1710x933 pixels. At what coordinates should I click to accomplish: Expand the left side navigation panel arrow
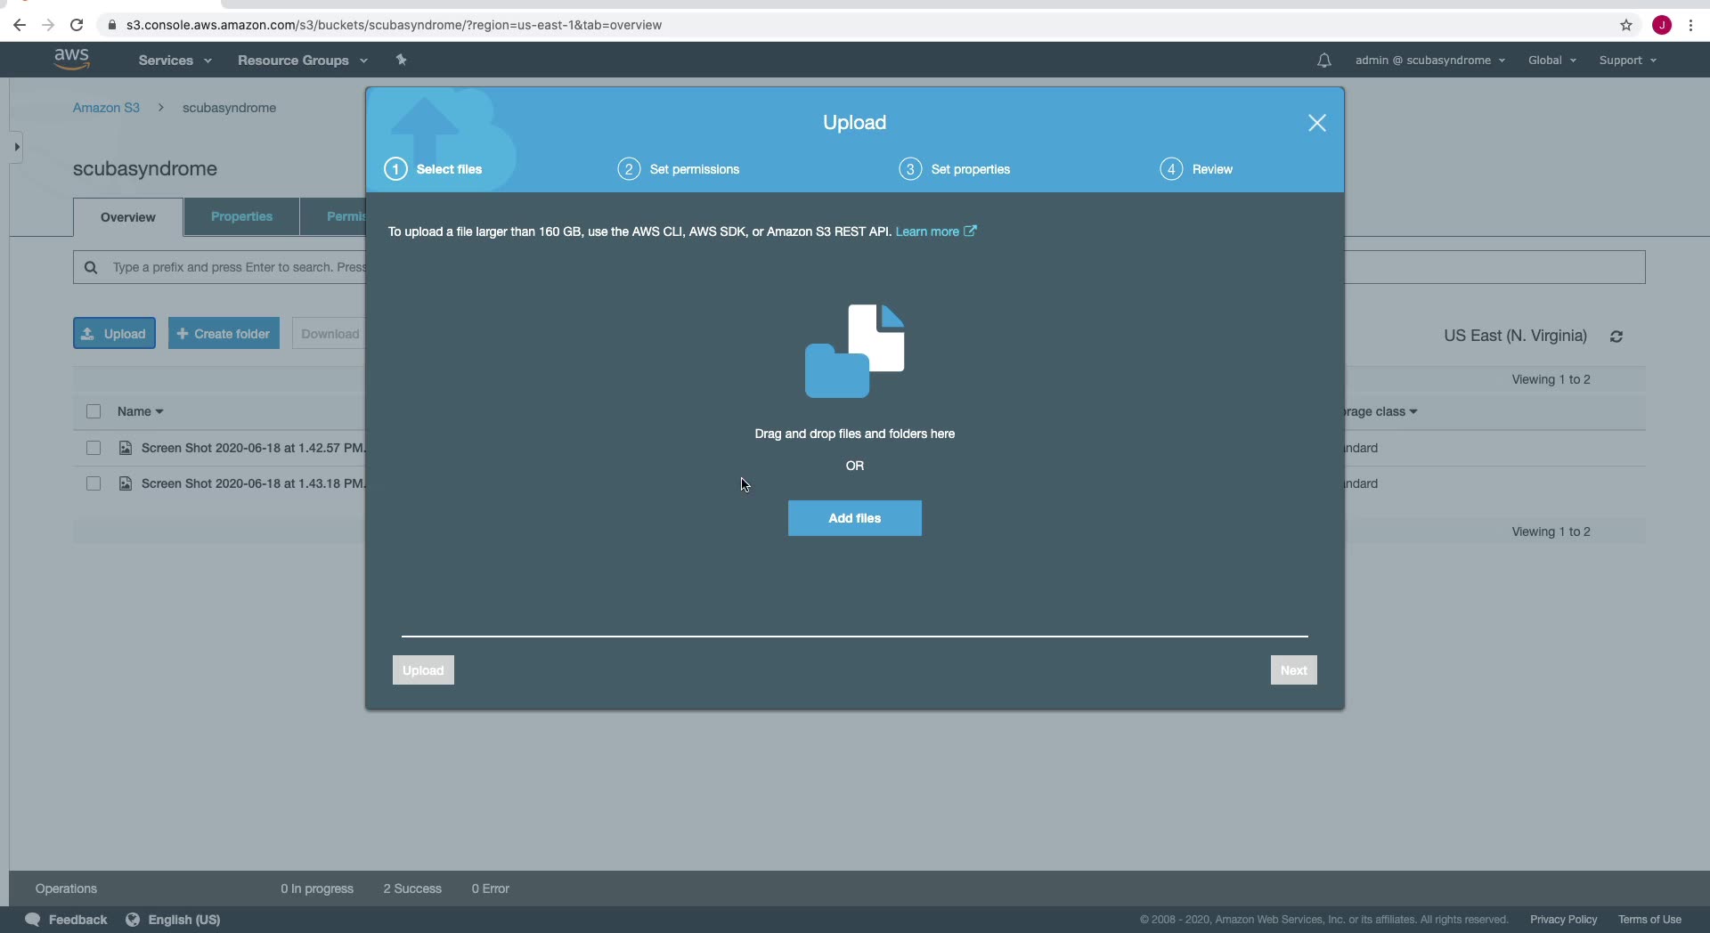pyautogui.click(x=16, y=147)
